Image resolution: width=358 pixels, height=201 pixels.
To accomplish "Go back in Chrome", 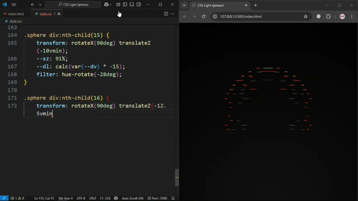I will (185, 16).
